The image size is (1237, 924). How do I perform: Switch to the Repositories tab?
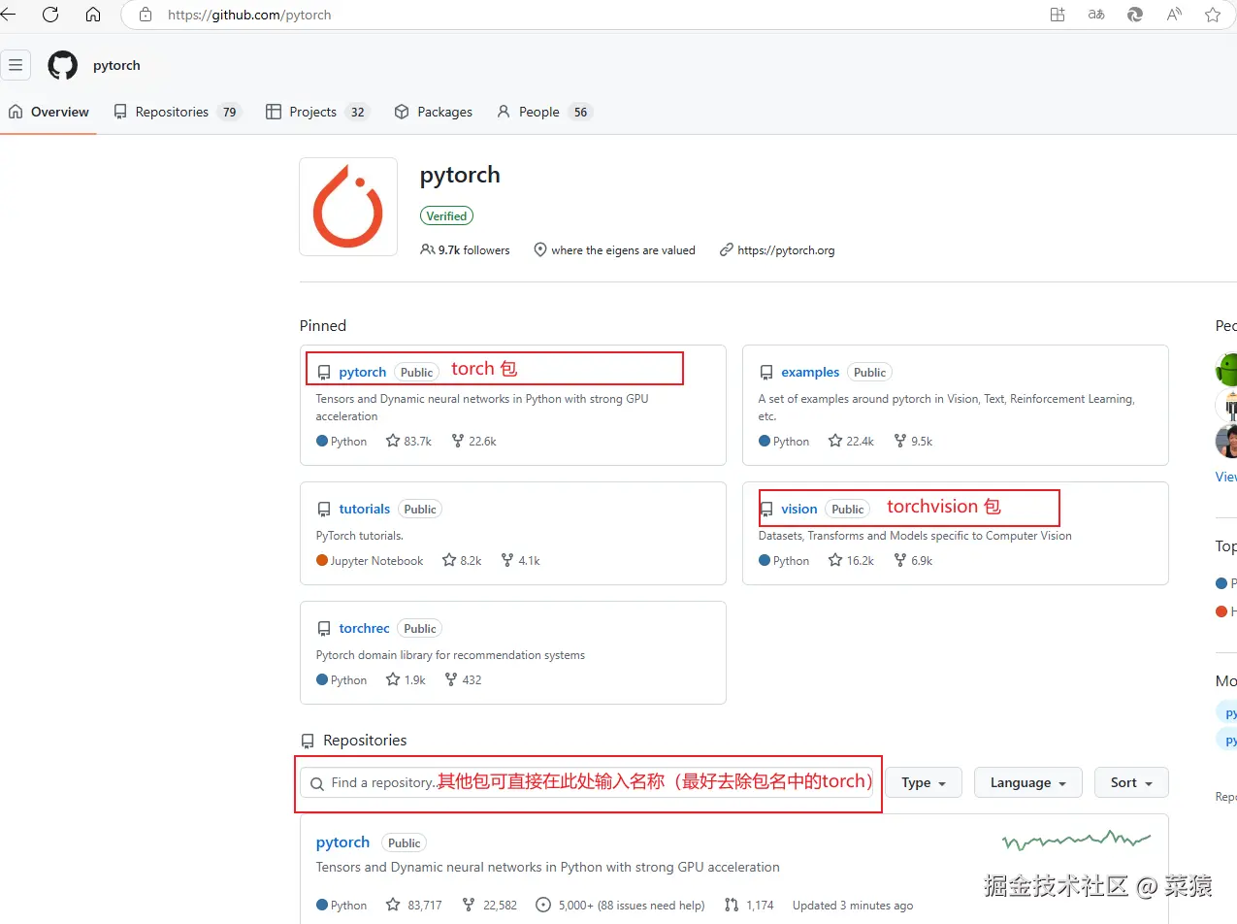tap(178, 112)
